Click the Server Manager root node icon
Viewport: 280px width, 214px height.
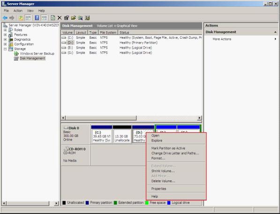(x=5, y=25)
